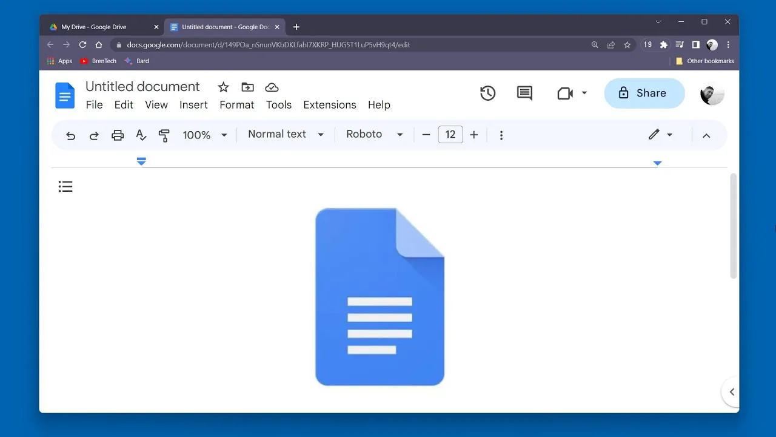Open the BrenTech bookmark
This screenshot has width=776, height=437.
tap(98, 61)
